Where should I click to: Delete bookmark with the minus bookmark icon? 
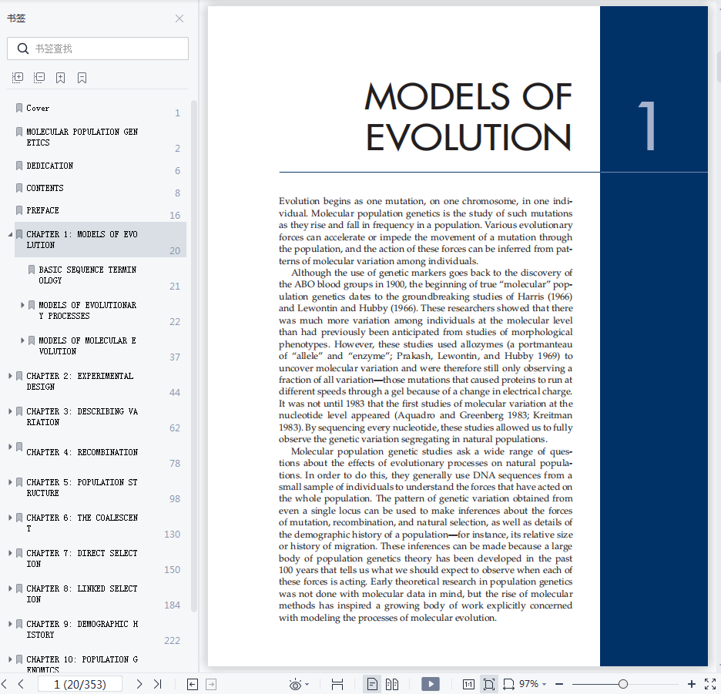pyautogui.click(x=82, y=78)
